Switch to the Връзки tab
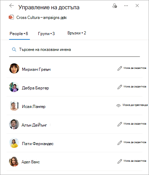The width and height of the screenshot is (149, 175). point(77,33)
